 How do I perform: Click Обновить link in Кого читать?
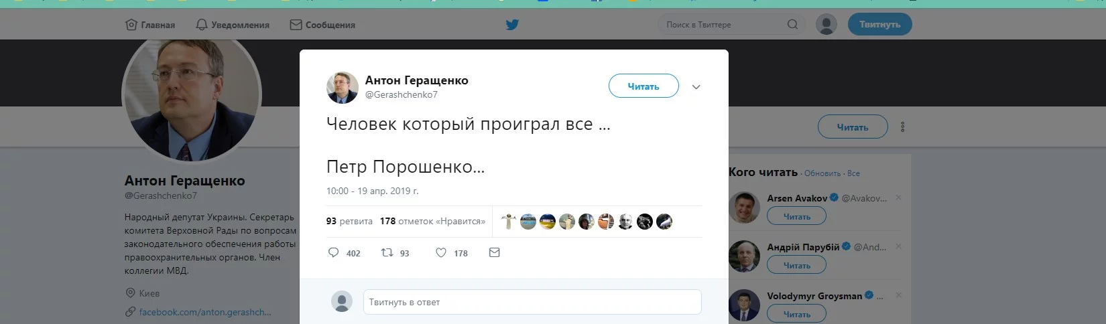point(822,173)
